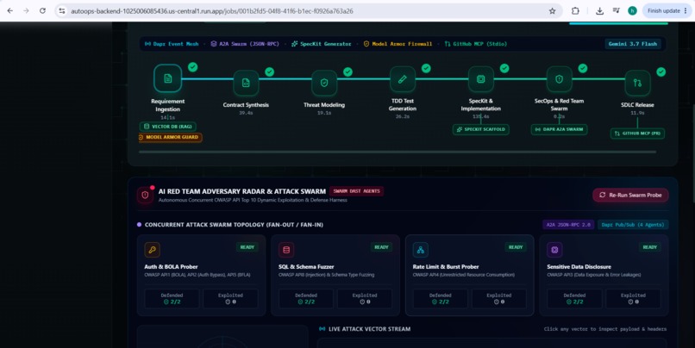Click Defended 2/2 under SQL & Schema Fuzzer

pyautogui.click(x=306, y=298)
